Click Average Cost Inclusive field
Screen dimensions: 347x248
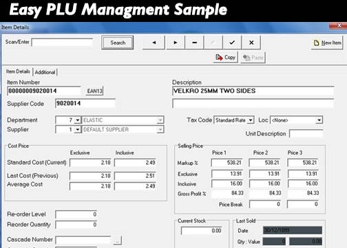pyautogui.click(x=135, y=186)
